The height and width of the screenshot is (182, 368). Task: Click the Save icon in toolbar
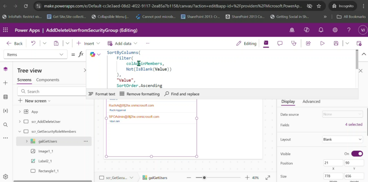click(336, 43)
